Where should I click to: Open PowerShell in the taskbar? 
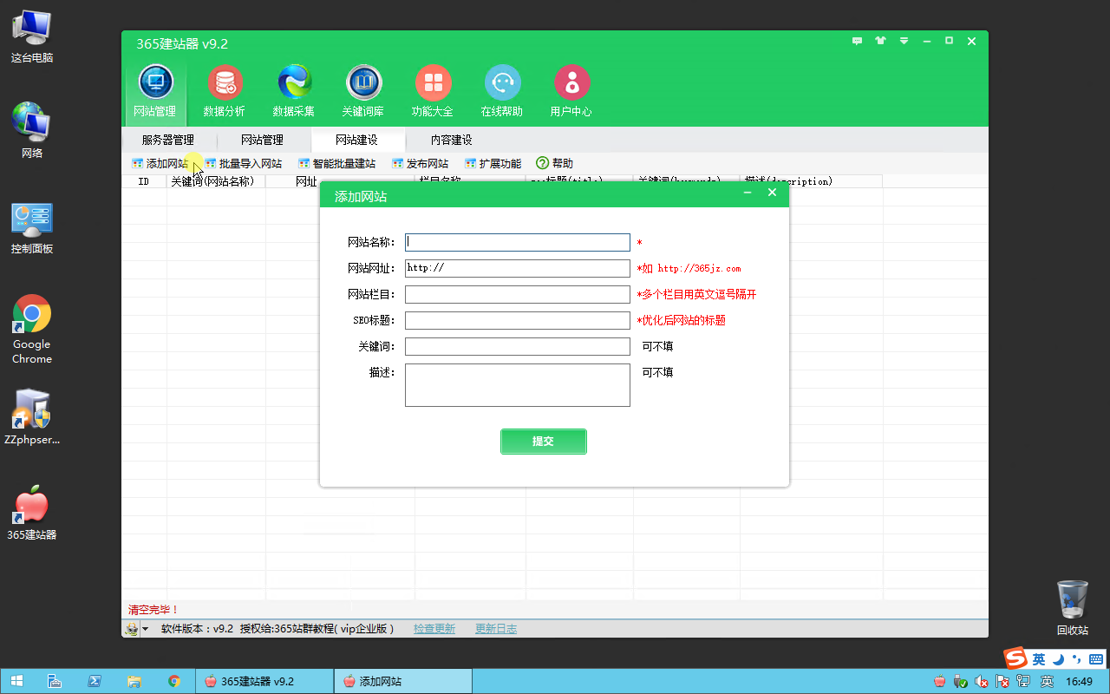(x=95, y=681)
